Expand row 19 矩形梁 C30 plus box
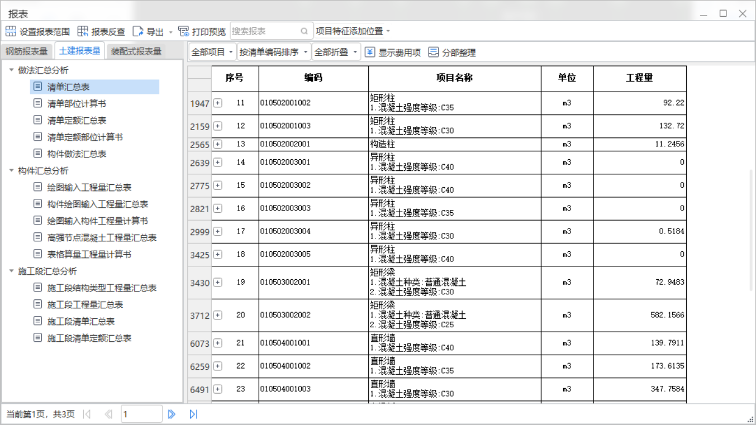The width and height of the screenshot is (756, 425). click(218, 283)
